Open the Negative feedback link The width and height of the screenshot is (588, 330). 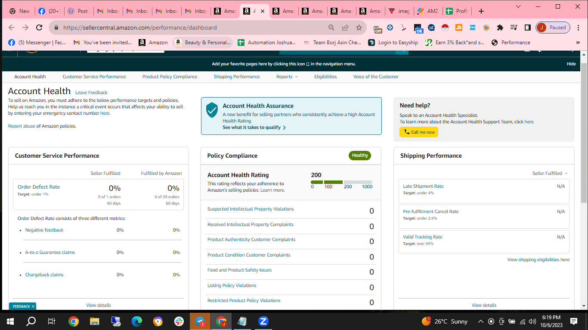[x=44, y=230]
